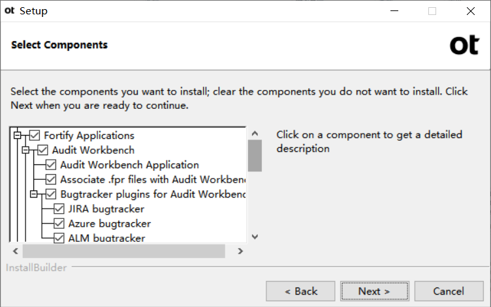Cancel the setup

pyautogui.click(x=449, y=291)
